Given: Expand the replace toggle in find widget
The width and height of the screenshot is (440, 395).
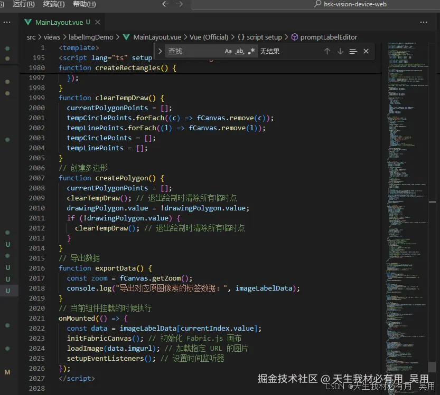Looking at the screenshot, I should (x=160, y=51).
